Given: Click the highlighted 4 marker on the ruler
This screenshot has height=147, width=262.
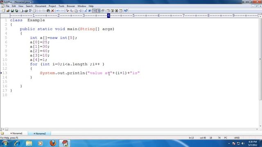Looking at the screenshot, I should [x=108, y=16].
